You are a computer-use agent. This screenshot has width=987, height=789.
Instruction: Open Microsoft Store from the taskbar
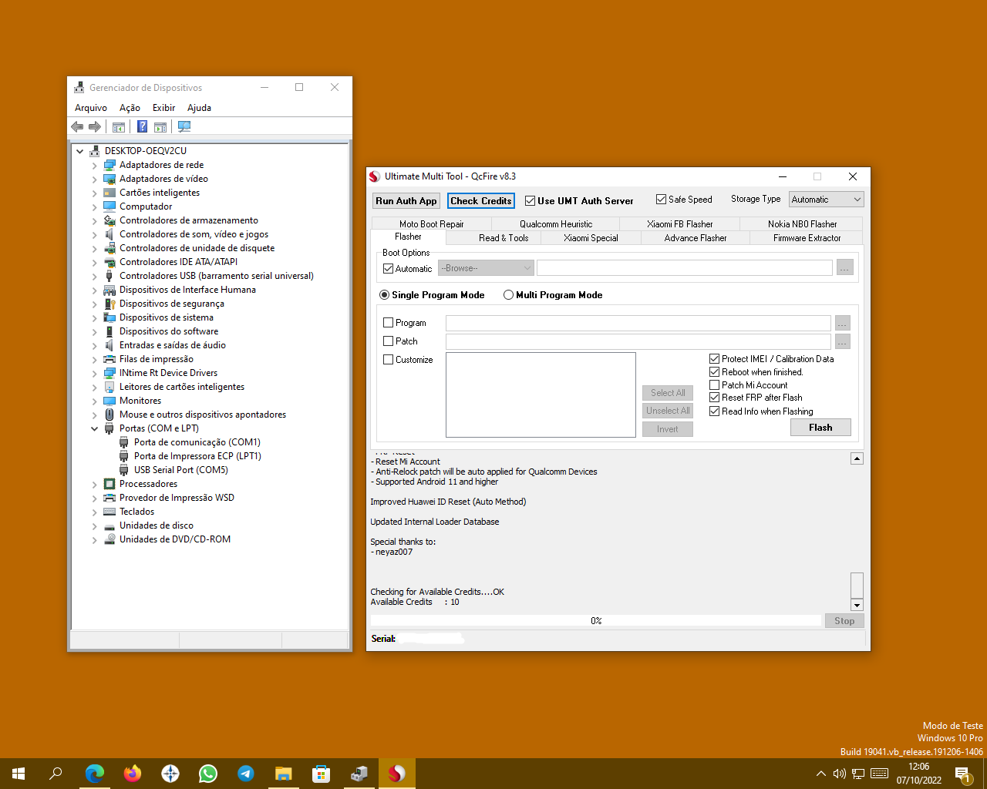coord(322,774)
